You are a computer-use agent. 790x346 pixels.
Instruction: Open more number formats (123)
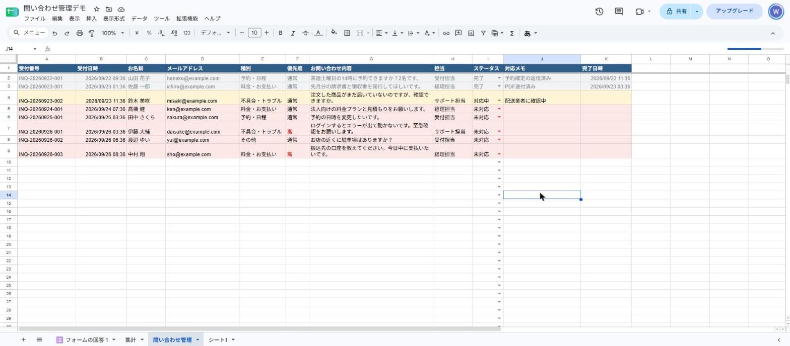pyautogui.click(x=186, y=33)
